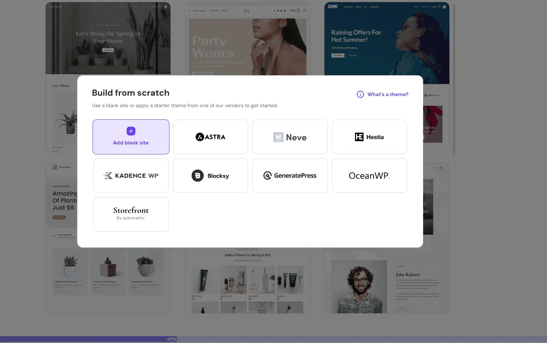The height and width of the screenshot is (343, 547).
Task: Click the info icon beside What's a theme
Action: (x=360, y=94)
